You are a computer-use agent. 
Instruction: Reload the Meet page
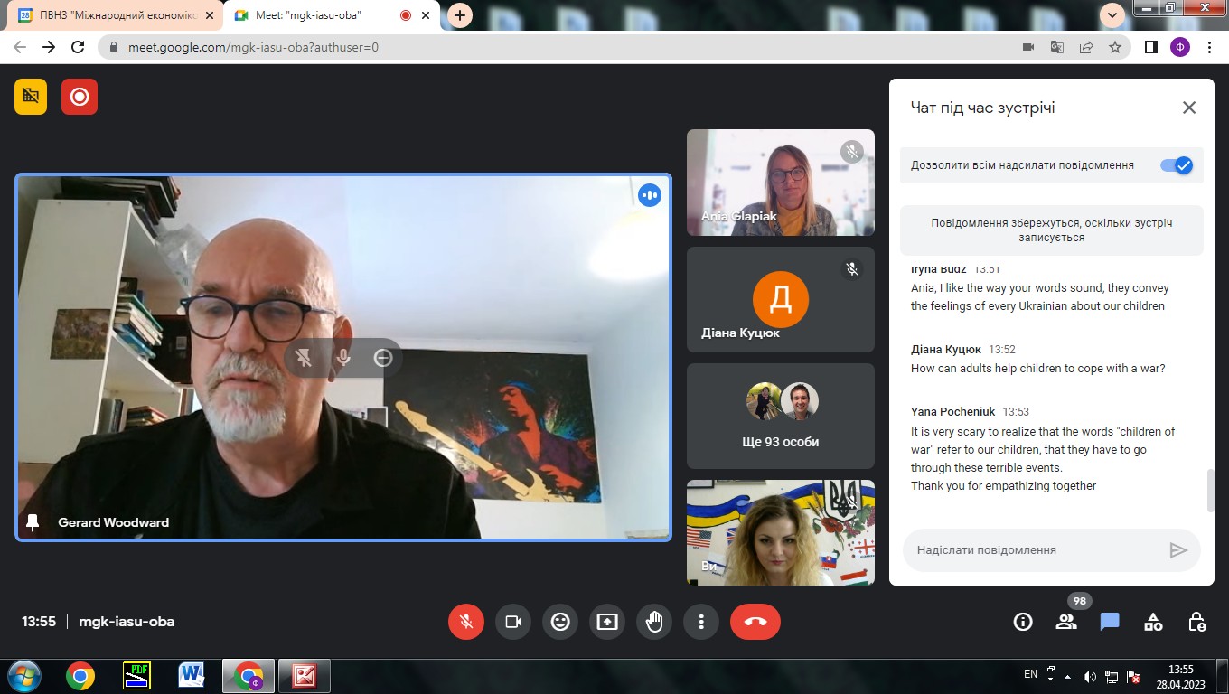[x=78, y=47]
